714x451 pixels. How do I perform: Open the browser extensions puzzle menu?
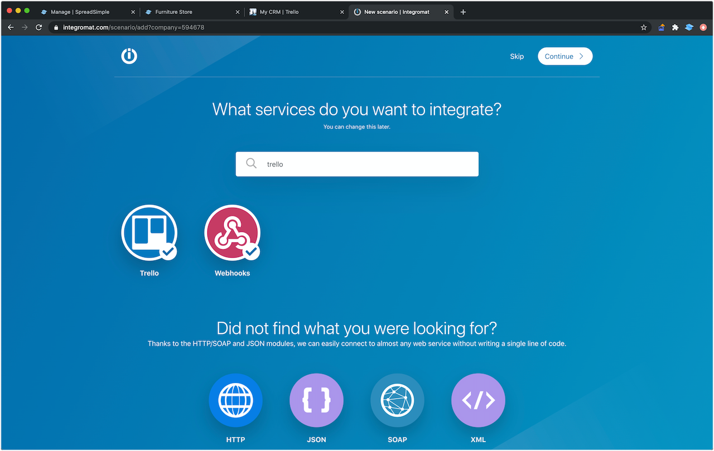point(675,26)
